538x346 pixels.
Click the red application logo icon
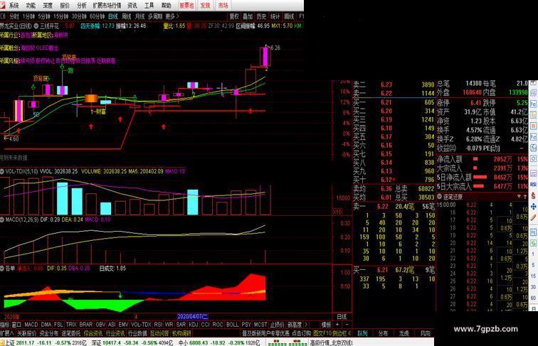point(3,5)
